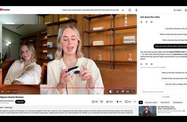Clear the search box with the X
The height and width of the screenshot is (122, 187).
click(123, 10)
